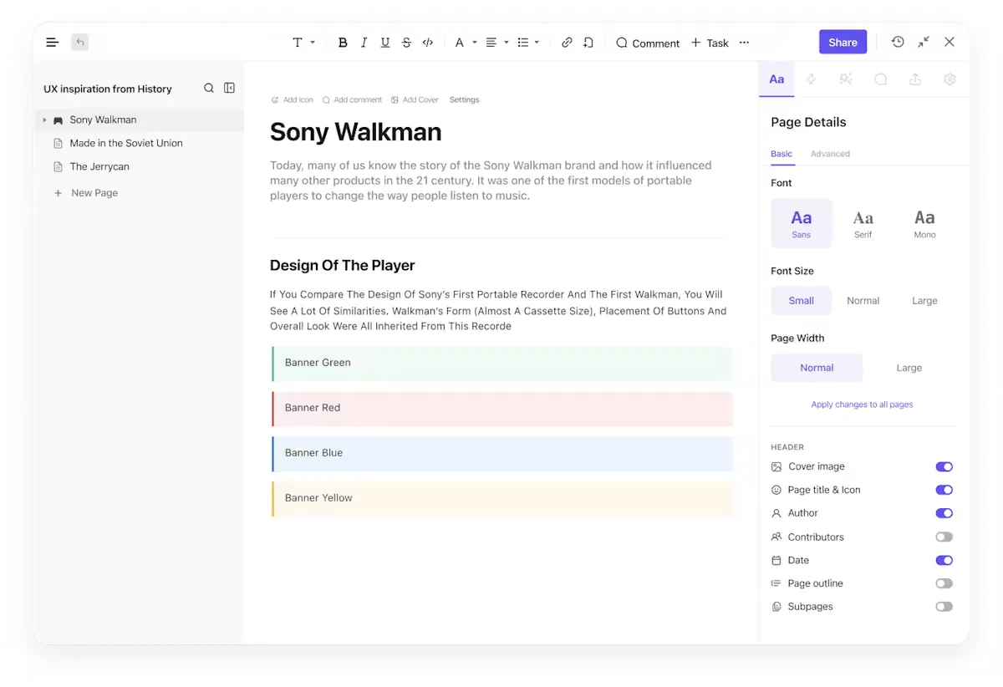Open the text color A dropdown
Image resolution: width=1003 pixels, height=687 pixels.
pyautogui.click(x=466, y=43)
